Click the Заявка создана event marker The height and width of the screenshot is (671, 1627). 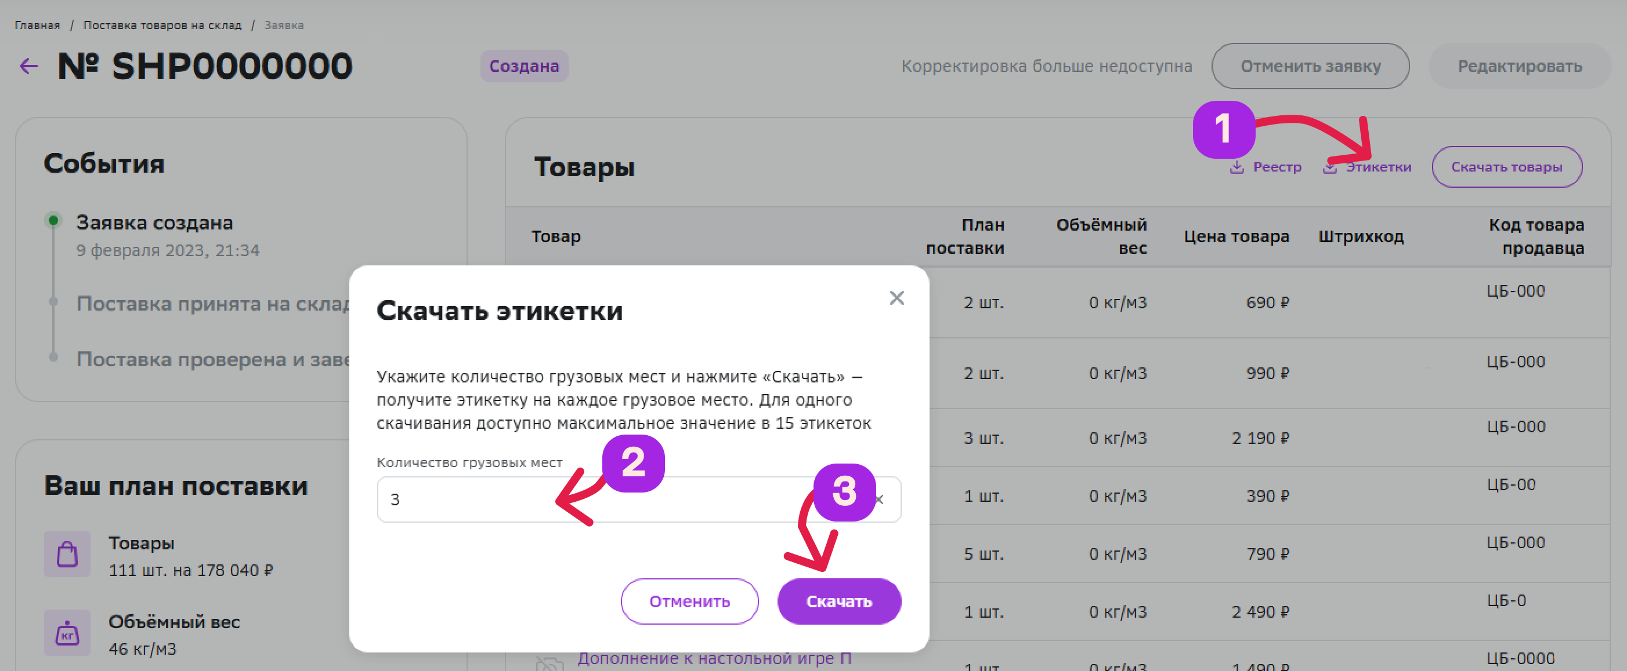pyautogui.click(x=54, y=220)
